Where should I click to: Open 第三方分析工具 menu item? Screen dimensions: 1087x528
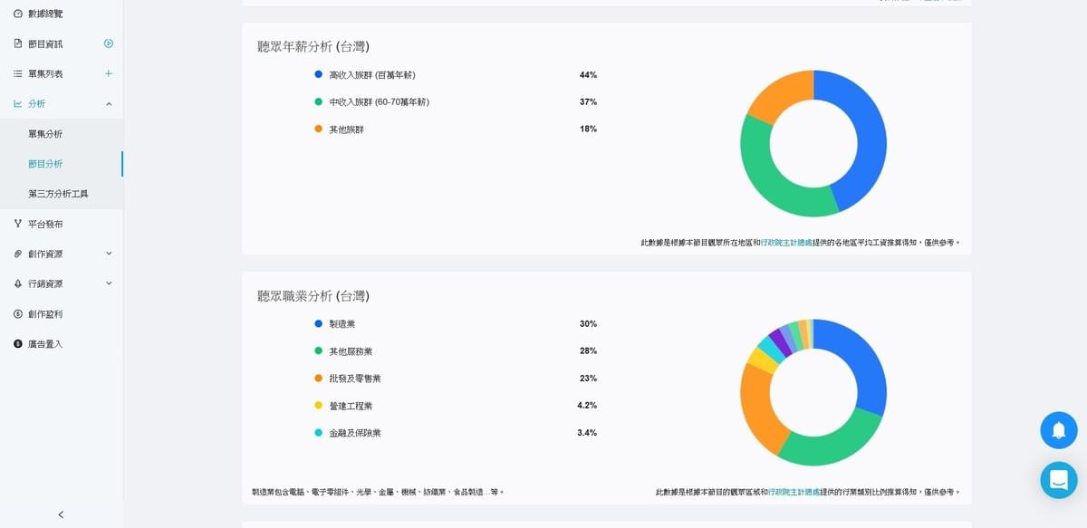click(x=58, y=194)
